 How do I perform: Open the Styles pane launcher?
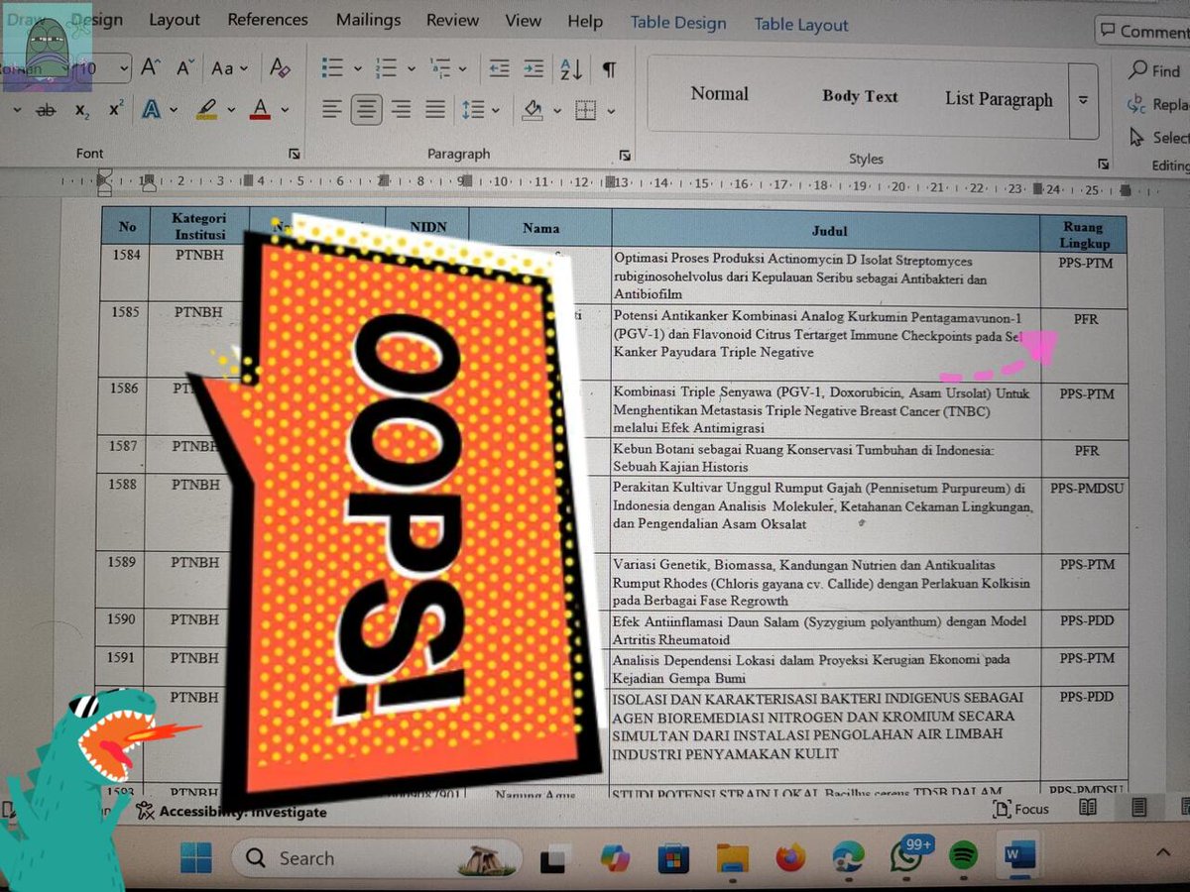click(x=1104, y=164)
